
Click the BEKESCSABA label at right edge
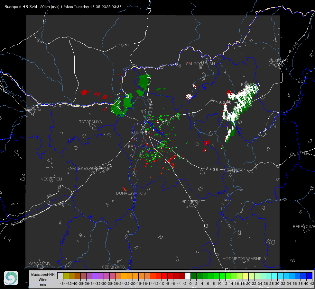pos(304,227)
